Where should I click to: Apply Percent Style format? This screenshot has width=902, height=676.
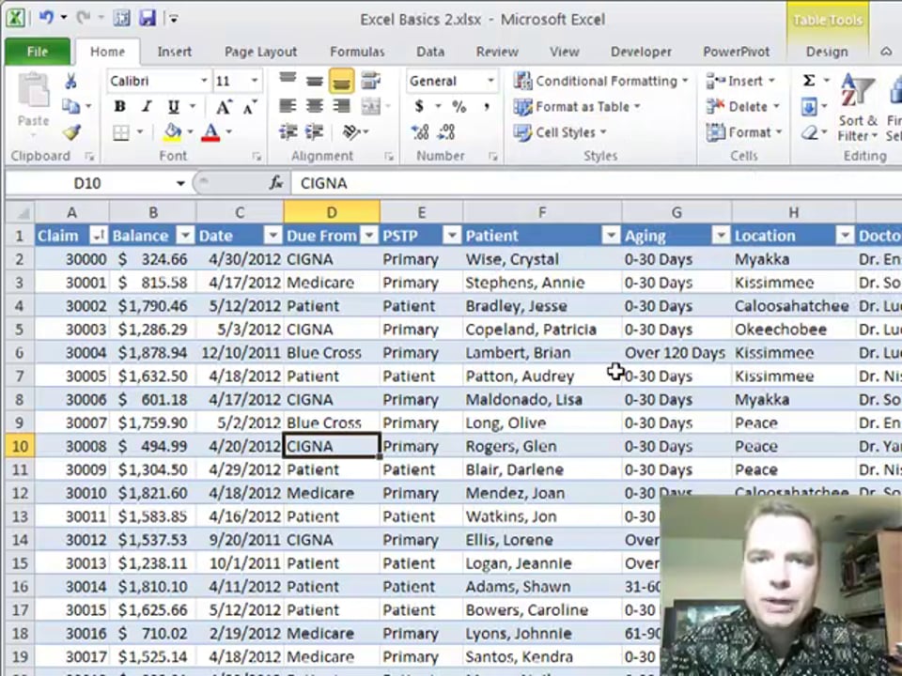[459, 106]
